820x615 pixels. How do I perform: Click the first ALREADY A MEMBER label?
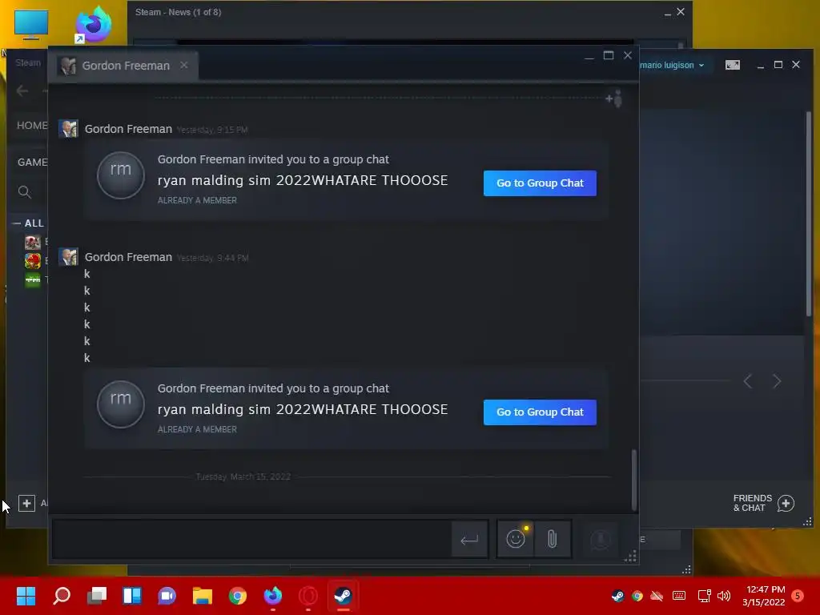[x=197, y=200]
